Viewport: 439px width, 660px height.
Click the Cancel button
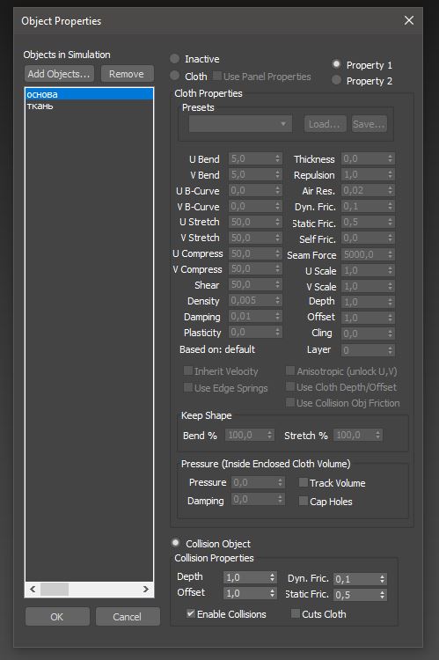pyautogui.click(x=128, y=617)
